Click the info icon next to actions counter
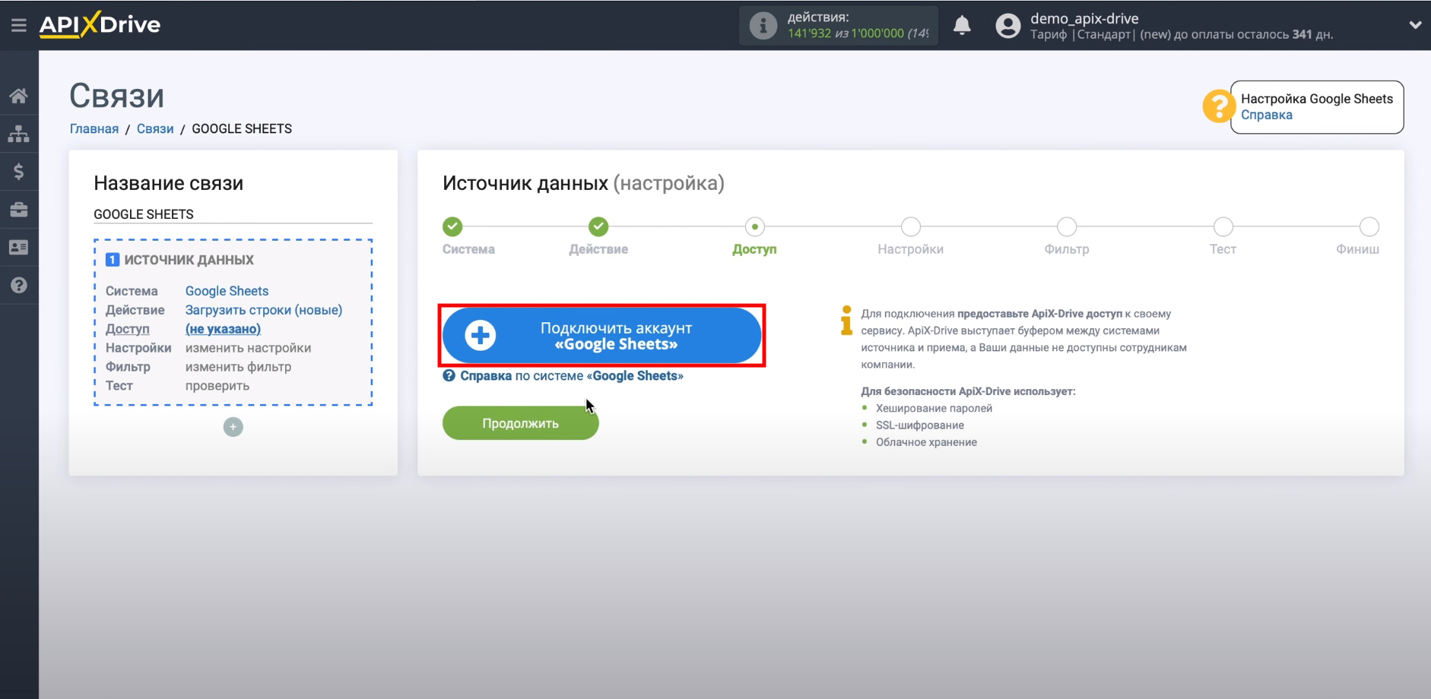1431x699 pixels. click(763, 26)
